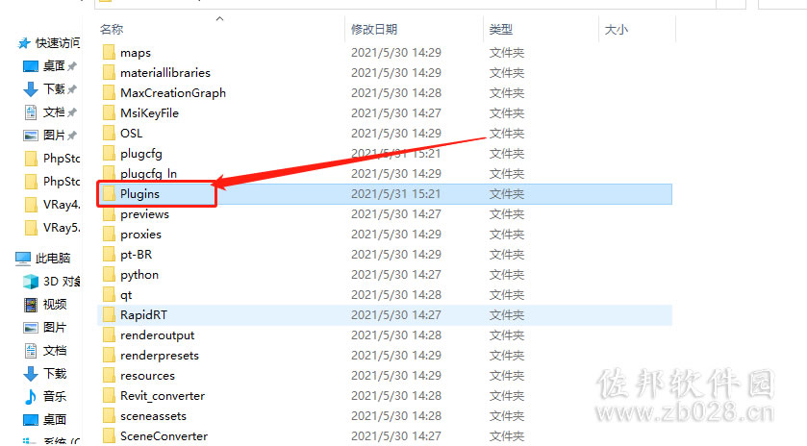Screen dimensions: 807x446
Task: Click the Plugins folder icon
Action: pos(109,194)
